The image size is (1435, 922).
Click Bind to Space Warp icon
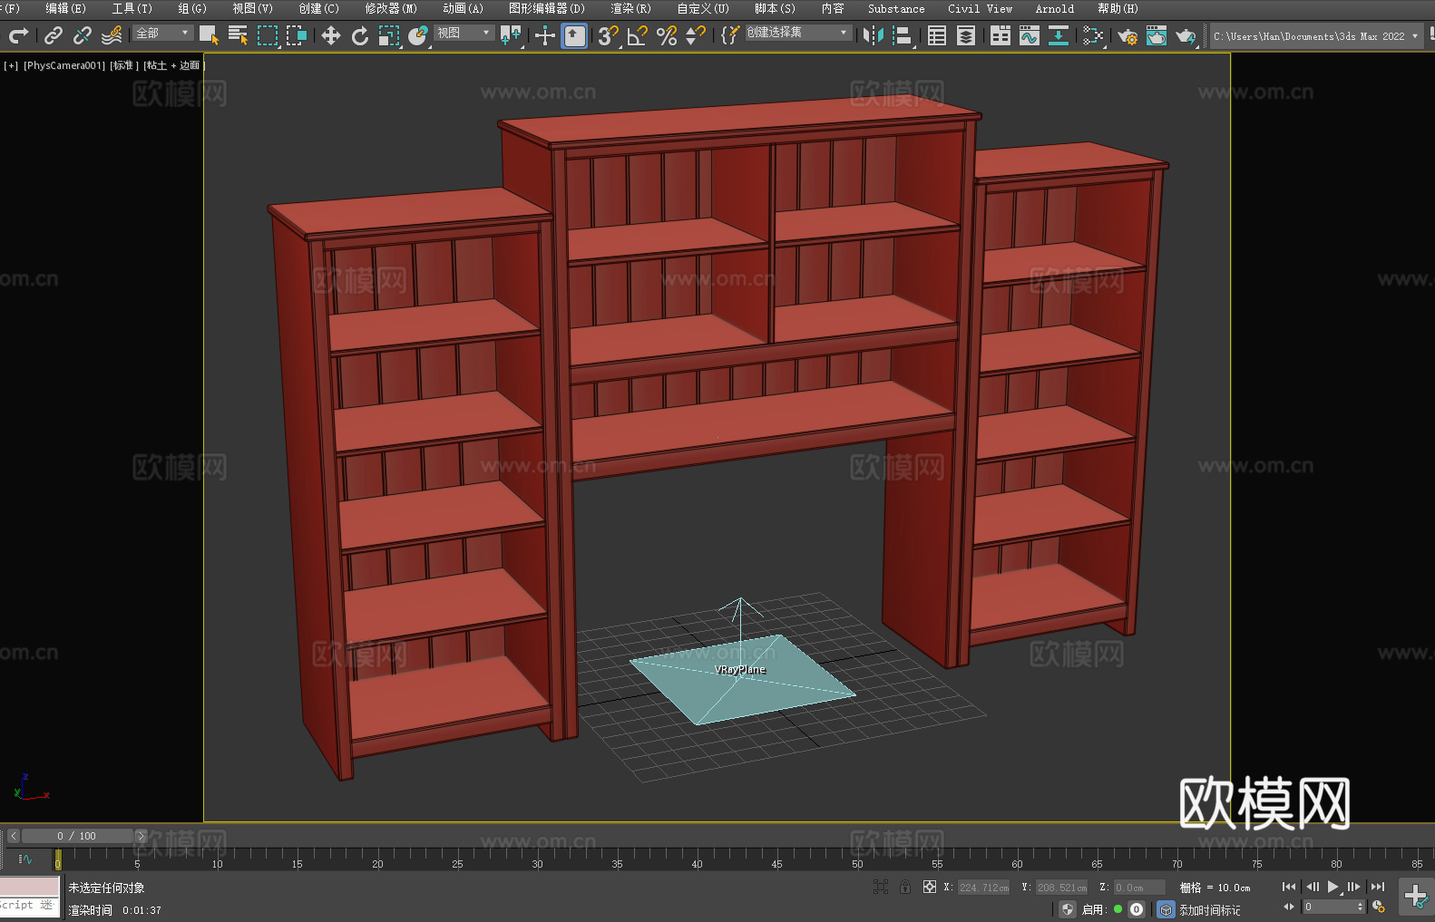pos(112,35)
